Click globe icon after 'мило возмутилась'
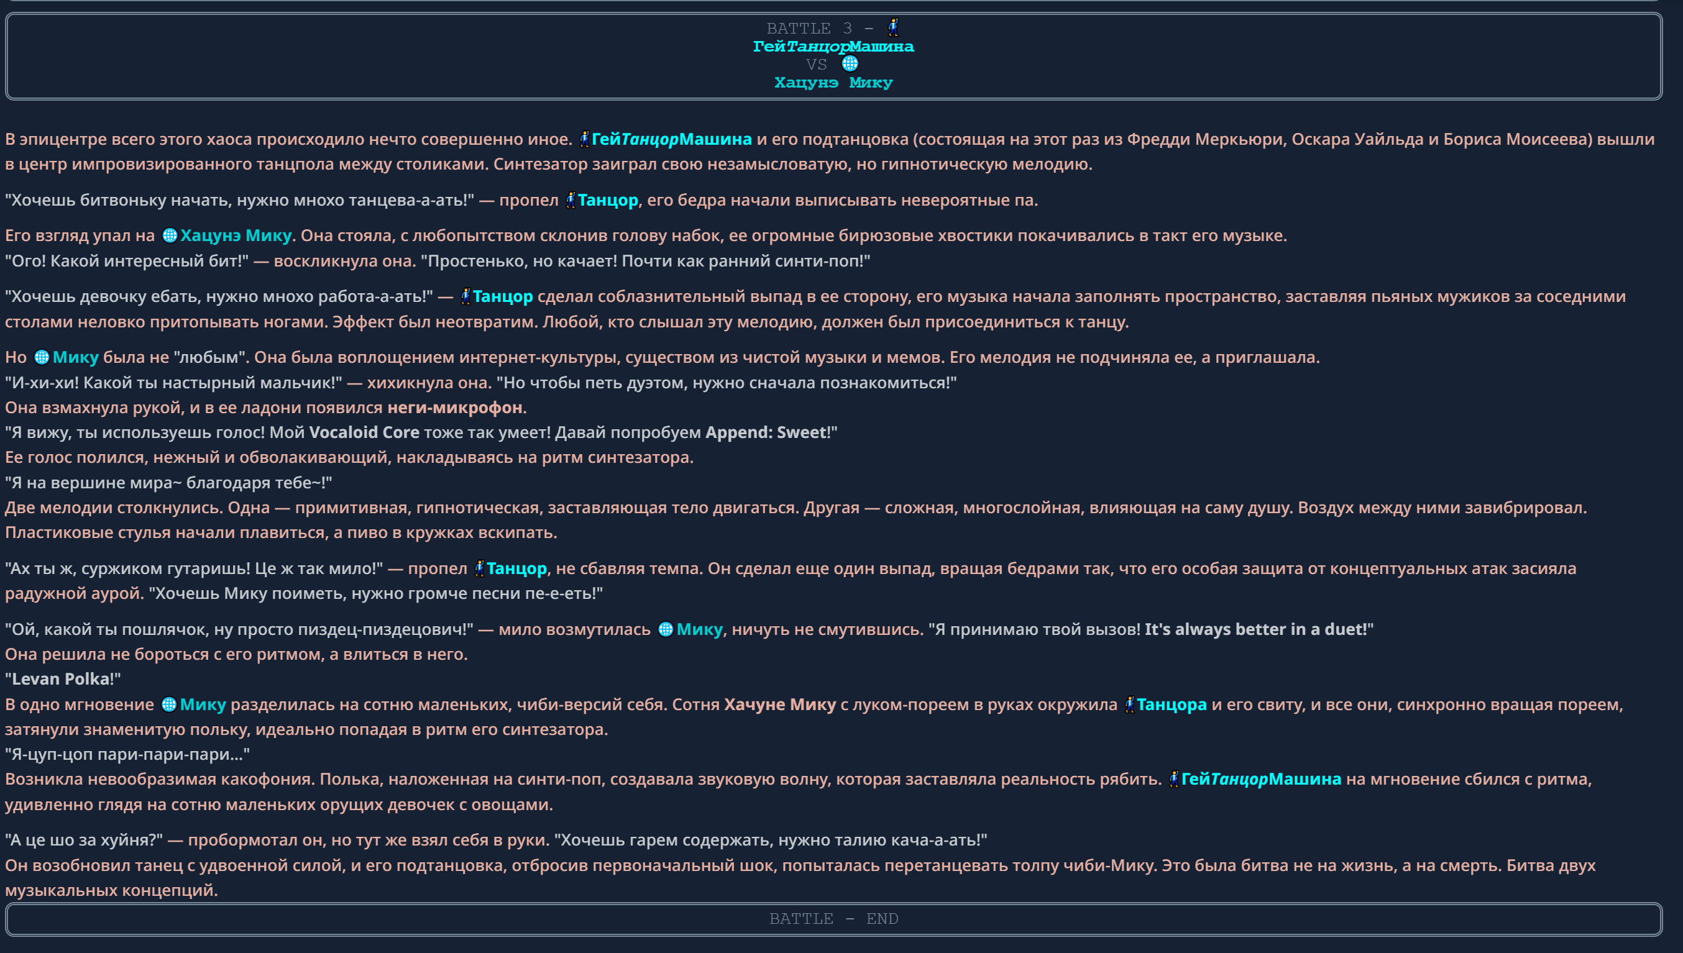 (665, 630)
